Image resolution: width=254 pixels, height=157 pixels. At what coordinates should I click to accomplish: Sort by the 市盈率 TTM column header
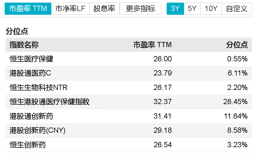tap(152, 45)
